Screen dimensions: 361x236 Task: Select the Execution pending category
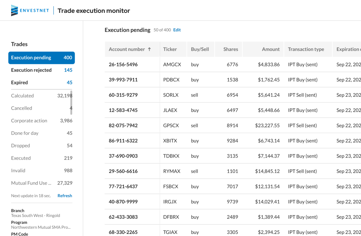[x=41, y=58]
